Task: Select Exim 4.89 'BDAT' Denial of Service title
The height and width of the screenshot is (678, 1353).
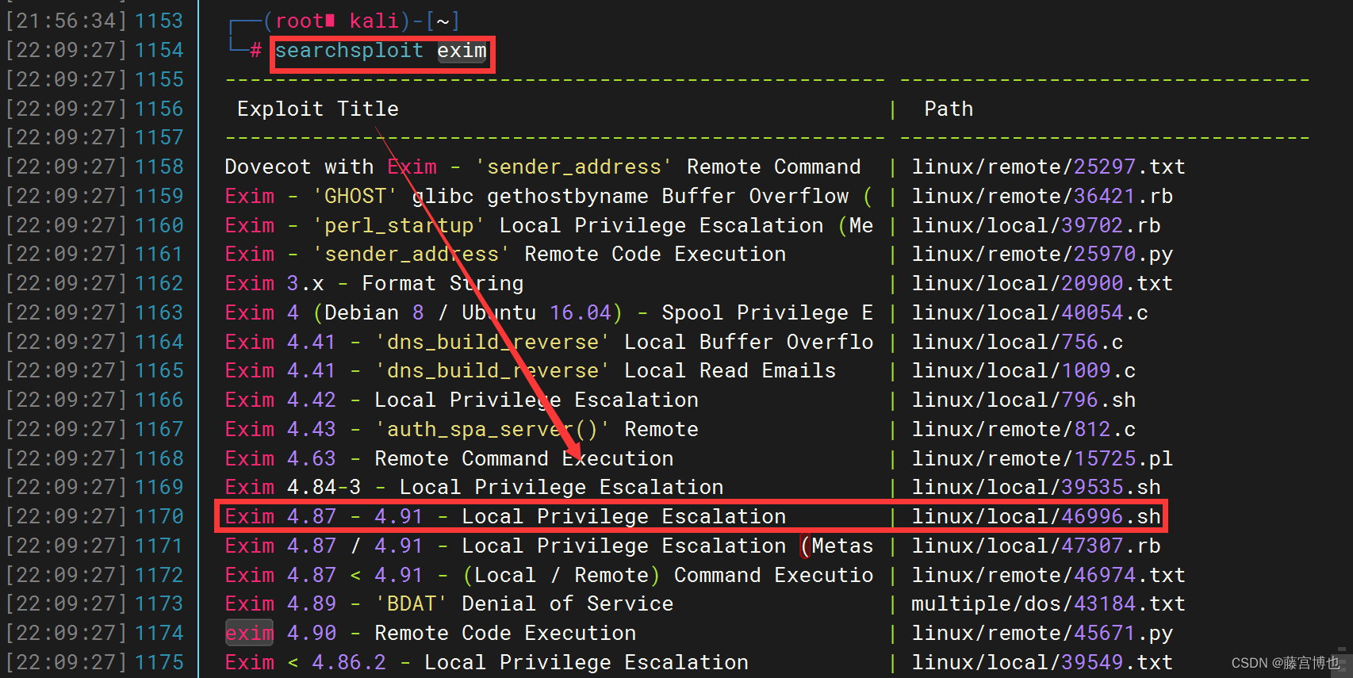Action: (449, 603)
